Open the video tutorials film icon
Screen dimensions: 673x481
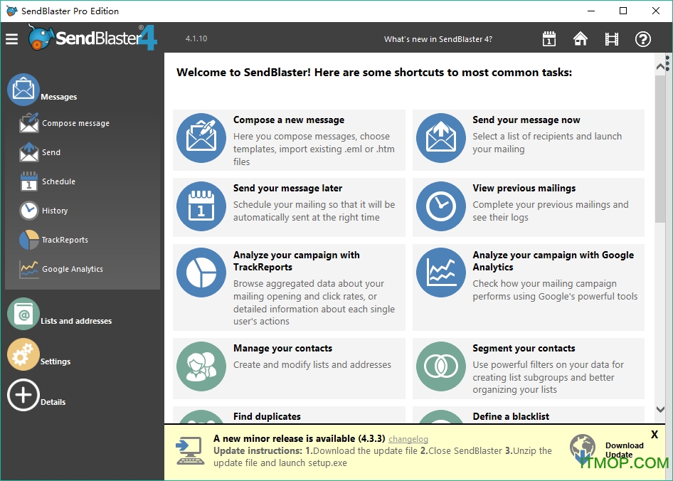(612, 39)
